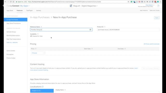The height and width of the screenshot is (93, 166).
Task: Click the green circle extension beside the star
Action: point(132,2)
